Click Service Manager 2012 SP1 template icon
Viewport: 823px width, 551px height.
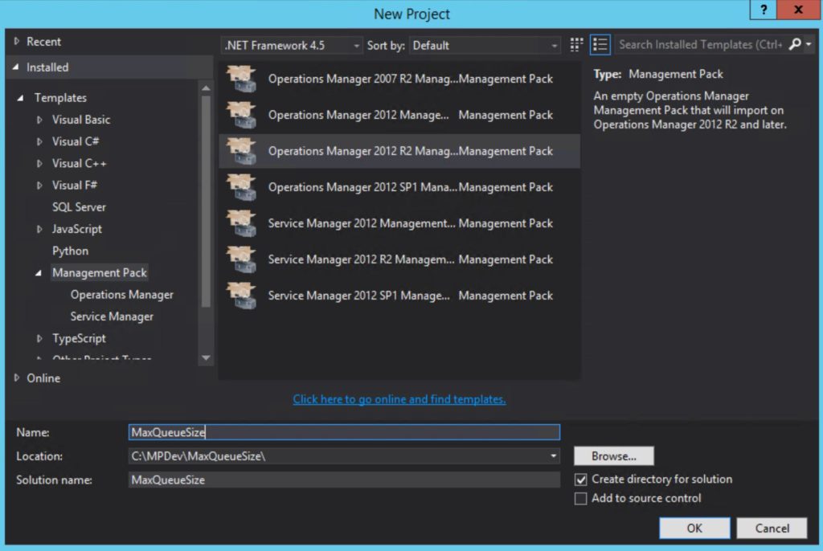click(242, 296)
